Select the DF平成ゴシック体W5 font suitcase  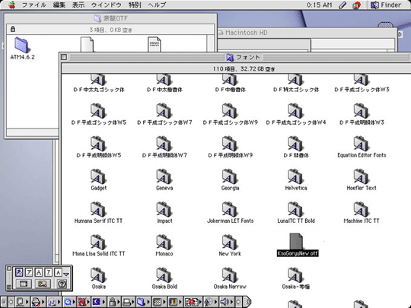click(x=98, y=111)
